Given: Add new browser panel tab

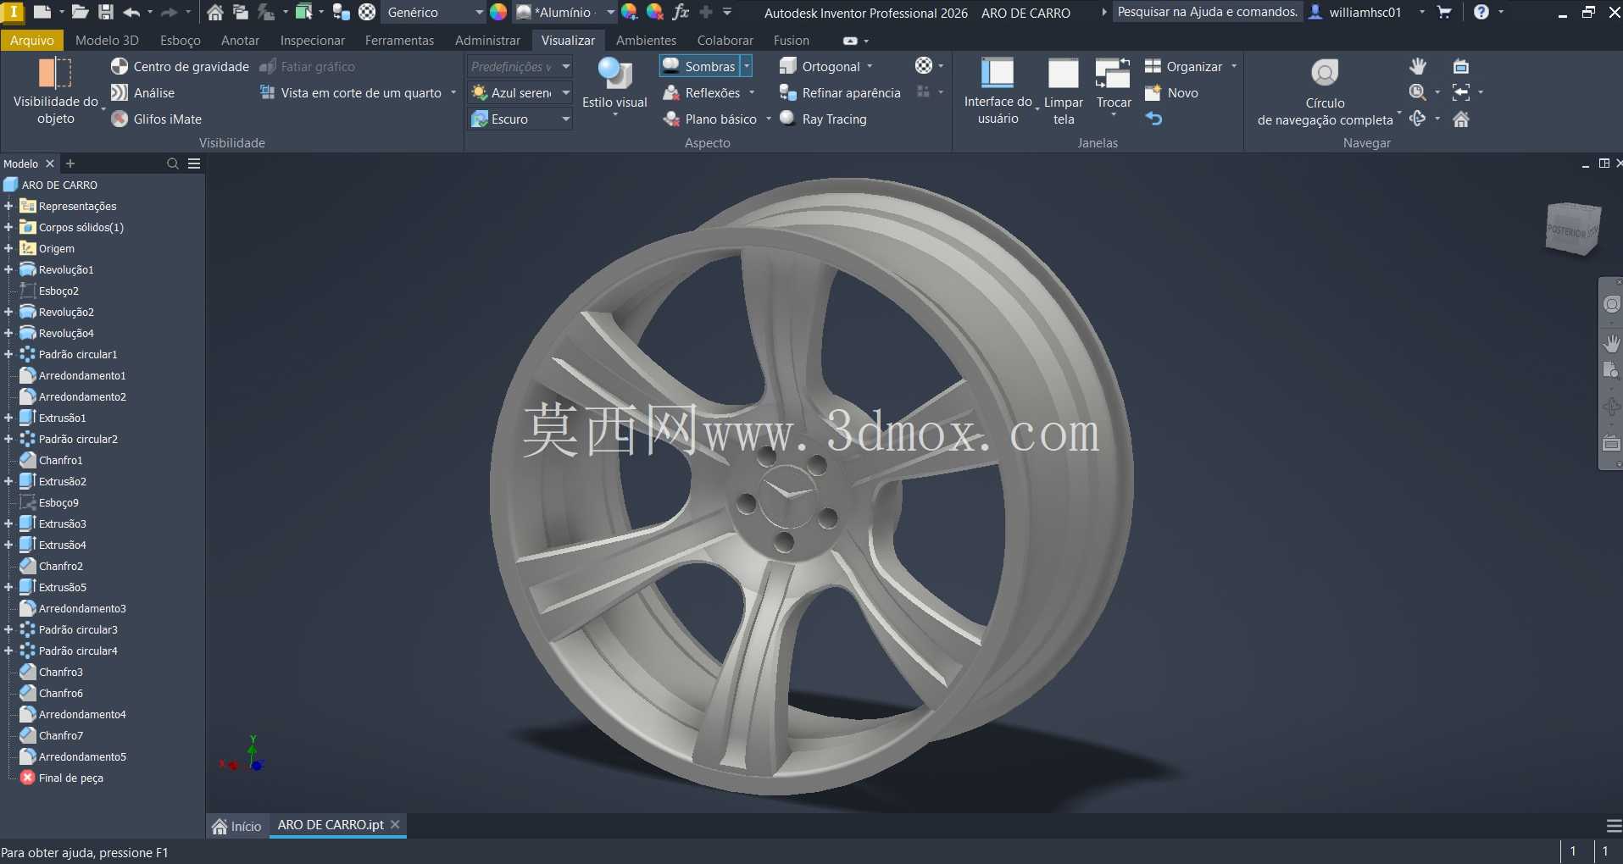Looking at the screenshot, I should 70,163.
